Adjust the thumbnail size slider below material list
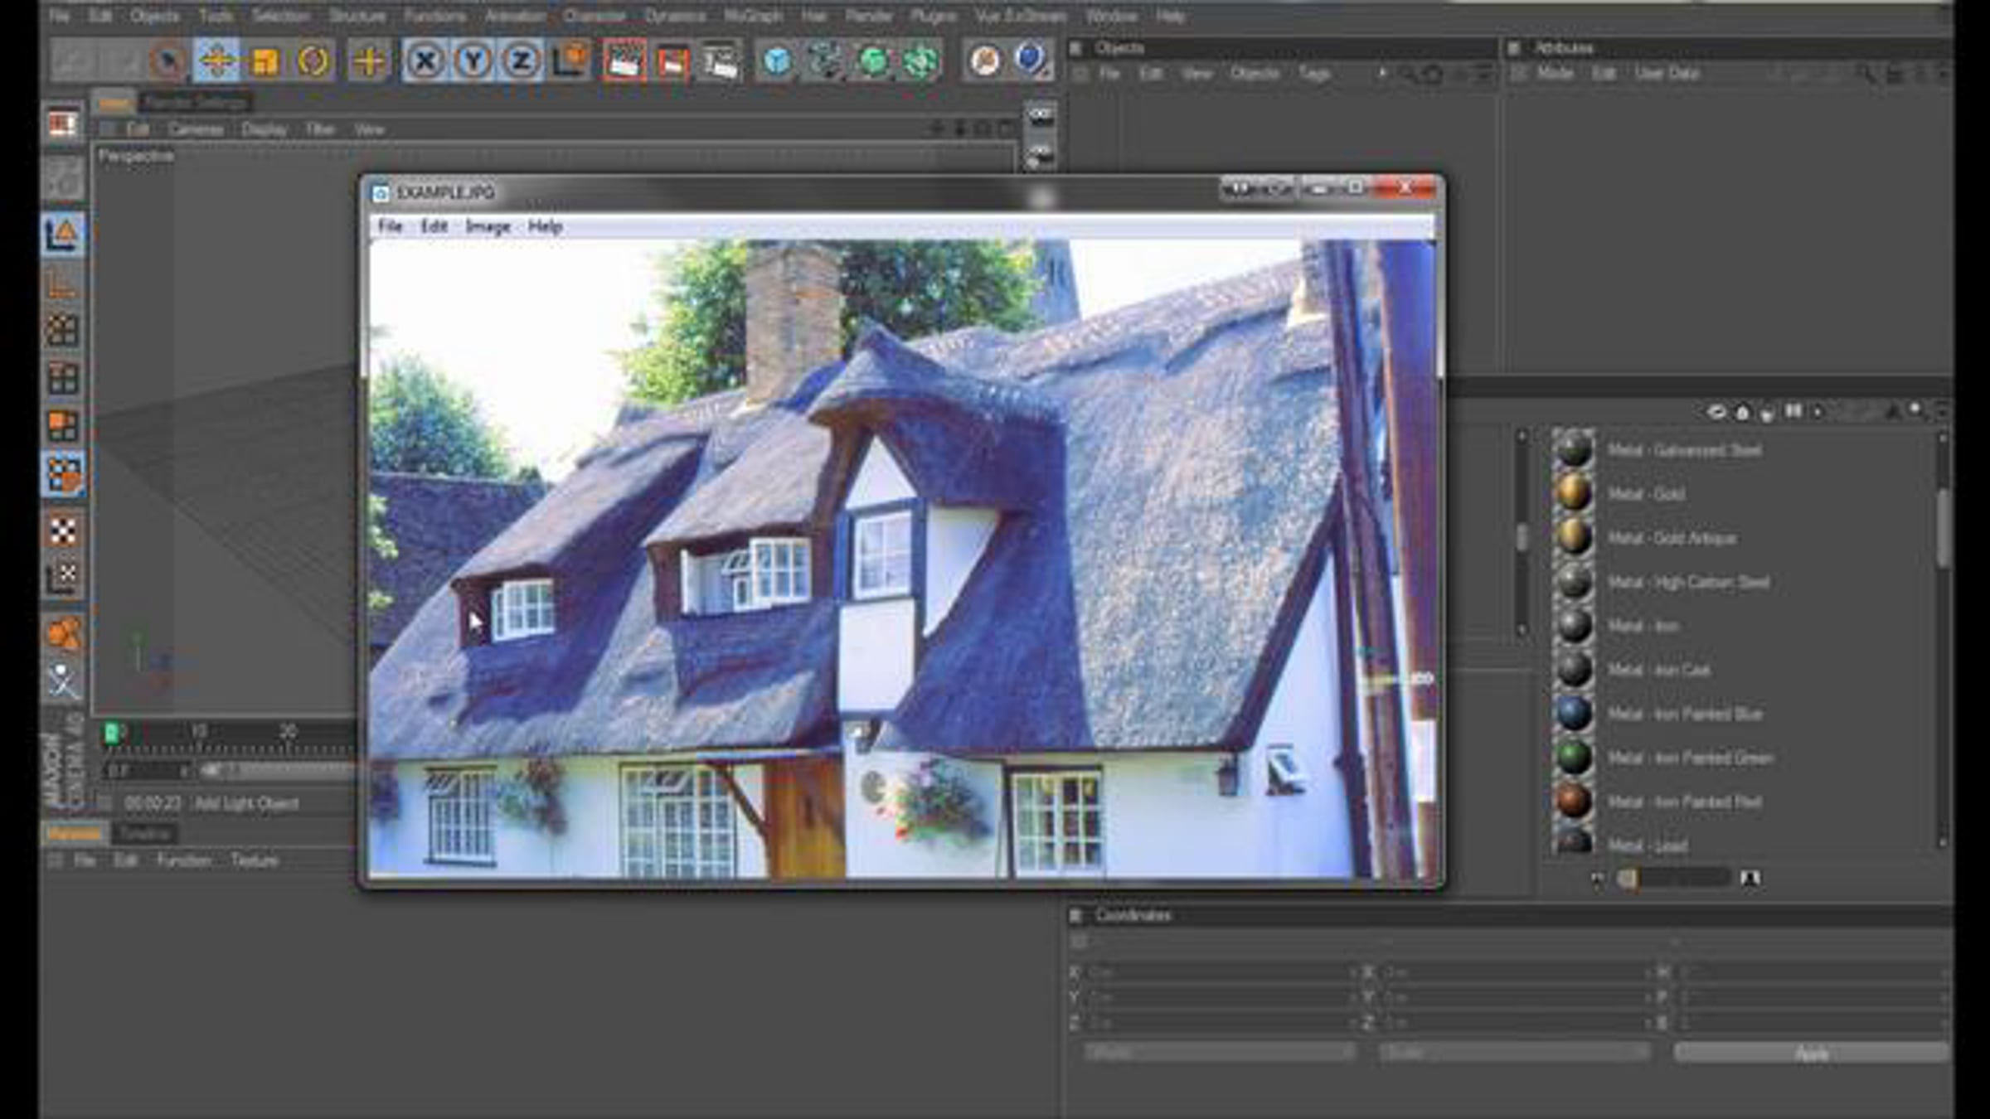Viewport: 1990px width, 1119px height. coord(1675,878)
